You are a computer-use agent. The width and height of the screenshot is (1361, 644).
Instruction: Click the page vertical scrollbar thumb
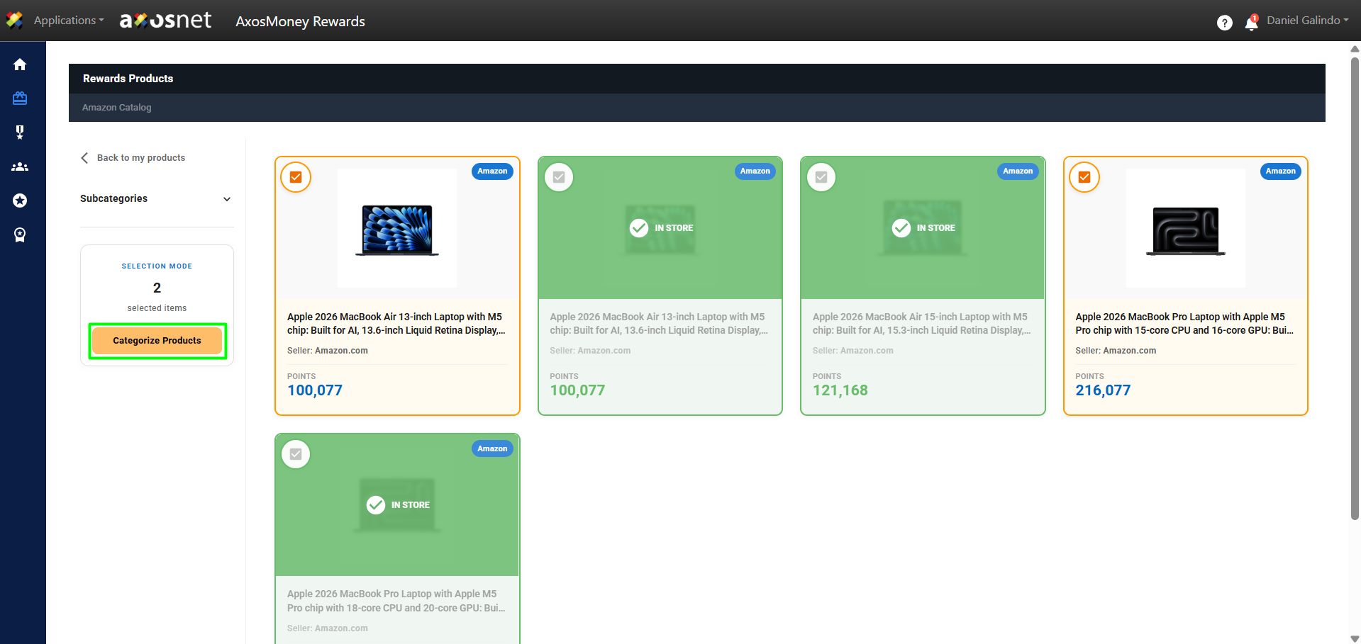point(1355,283)
